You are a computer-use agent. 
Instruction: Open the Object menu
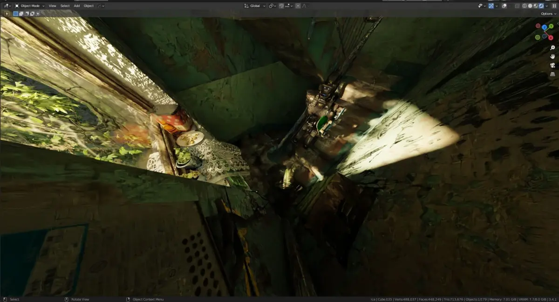point(89,6)
